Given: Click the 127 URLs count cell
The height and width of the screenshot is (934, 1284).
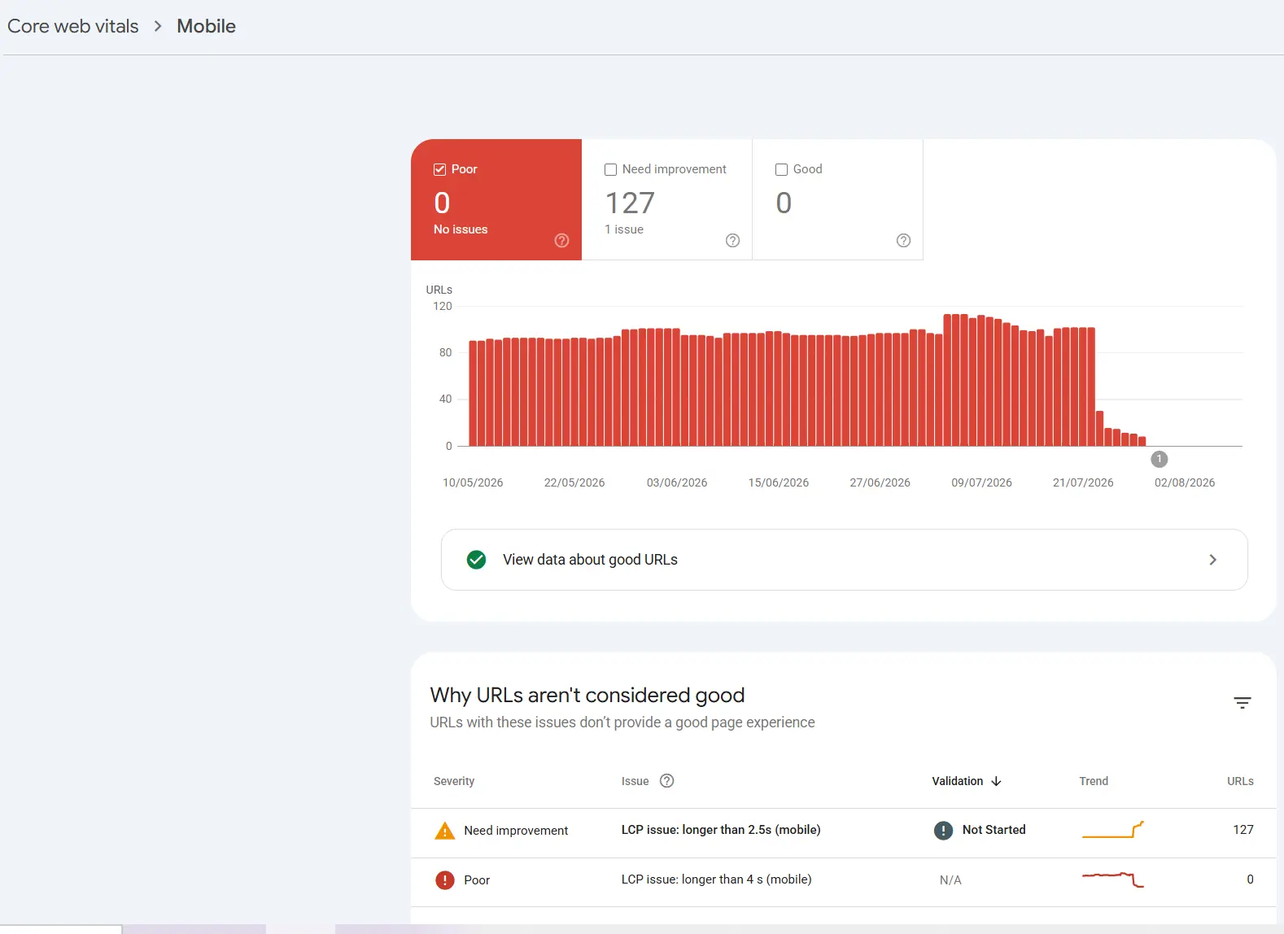Looking at the screenshot, I should coord(1243,830).
